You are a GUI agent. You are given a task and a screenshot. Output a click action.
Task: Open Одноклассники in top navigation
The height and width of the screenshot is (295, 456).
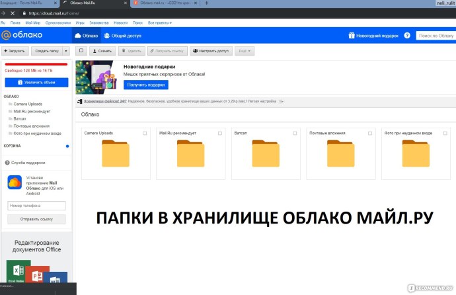coord(58,22)
